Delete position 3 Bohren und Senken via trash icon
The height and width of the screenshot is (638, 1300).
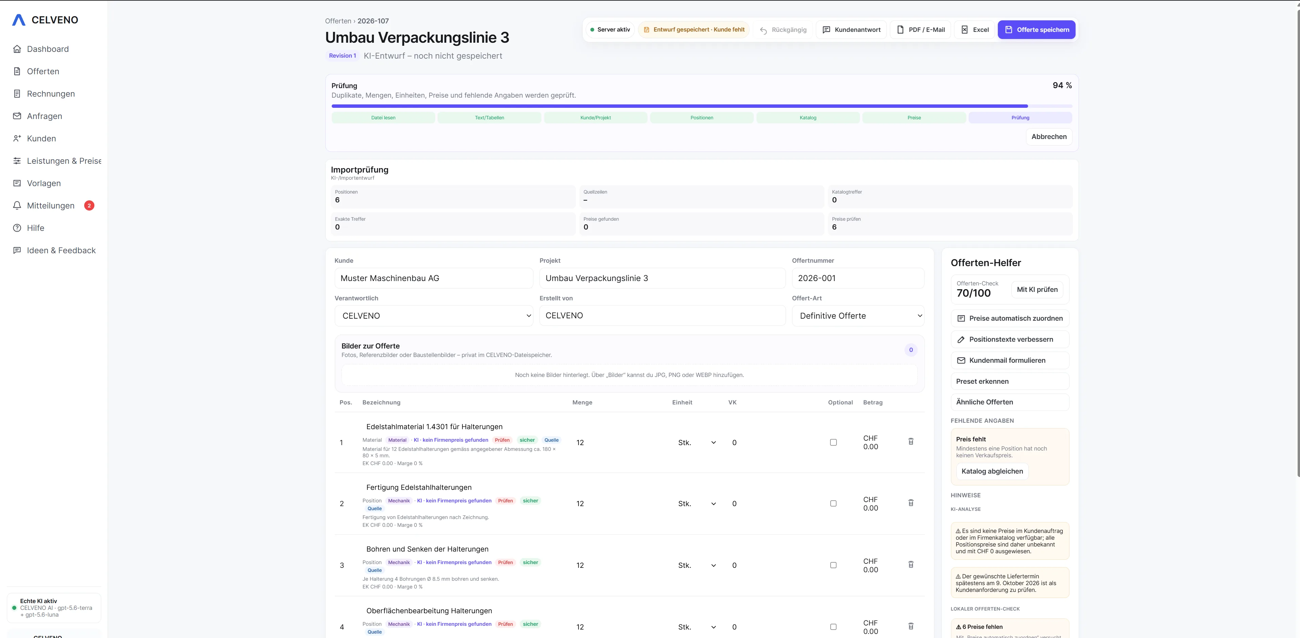[911, 564]
